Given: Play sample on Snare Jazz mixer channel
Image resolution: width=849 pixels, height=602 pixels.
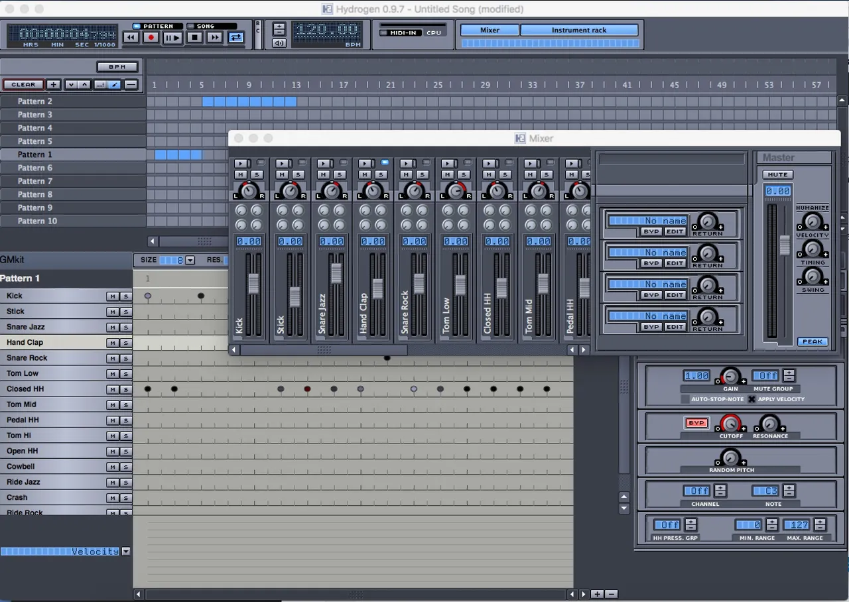Looking at the screenshot, I should pos(324,163).
